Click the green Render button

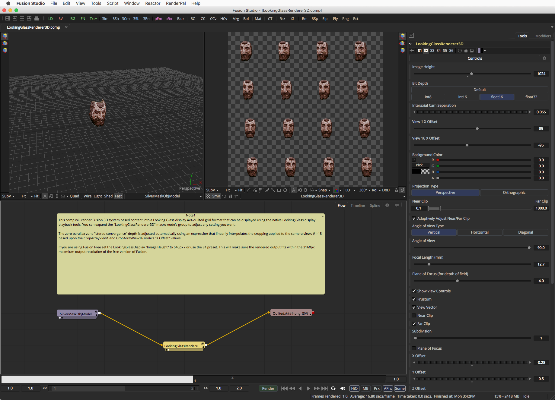point(268,388)
